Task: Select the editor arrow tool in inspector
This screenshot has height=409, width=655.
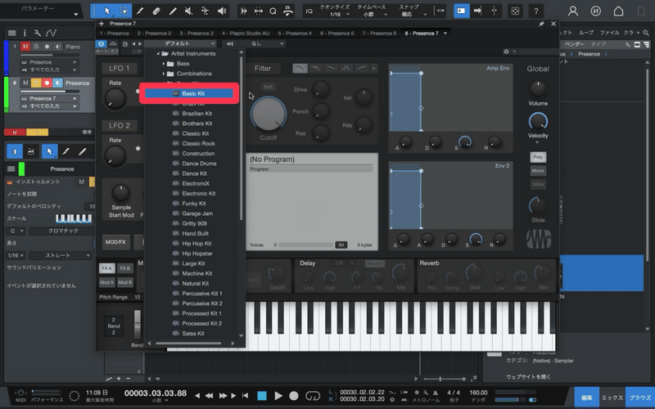Action: coord(49,151)
